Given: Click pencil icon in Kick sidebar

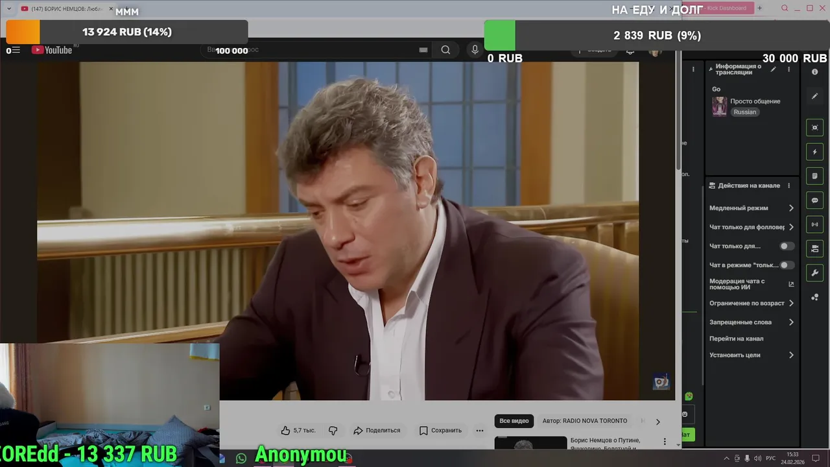Looking at the screenshot, I should (x=815, y=96).
